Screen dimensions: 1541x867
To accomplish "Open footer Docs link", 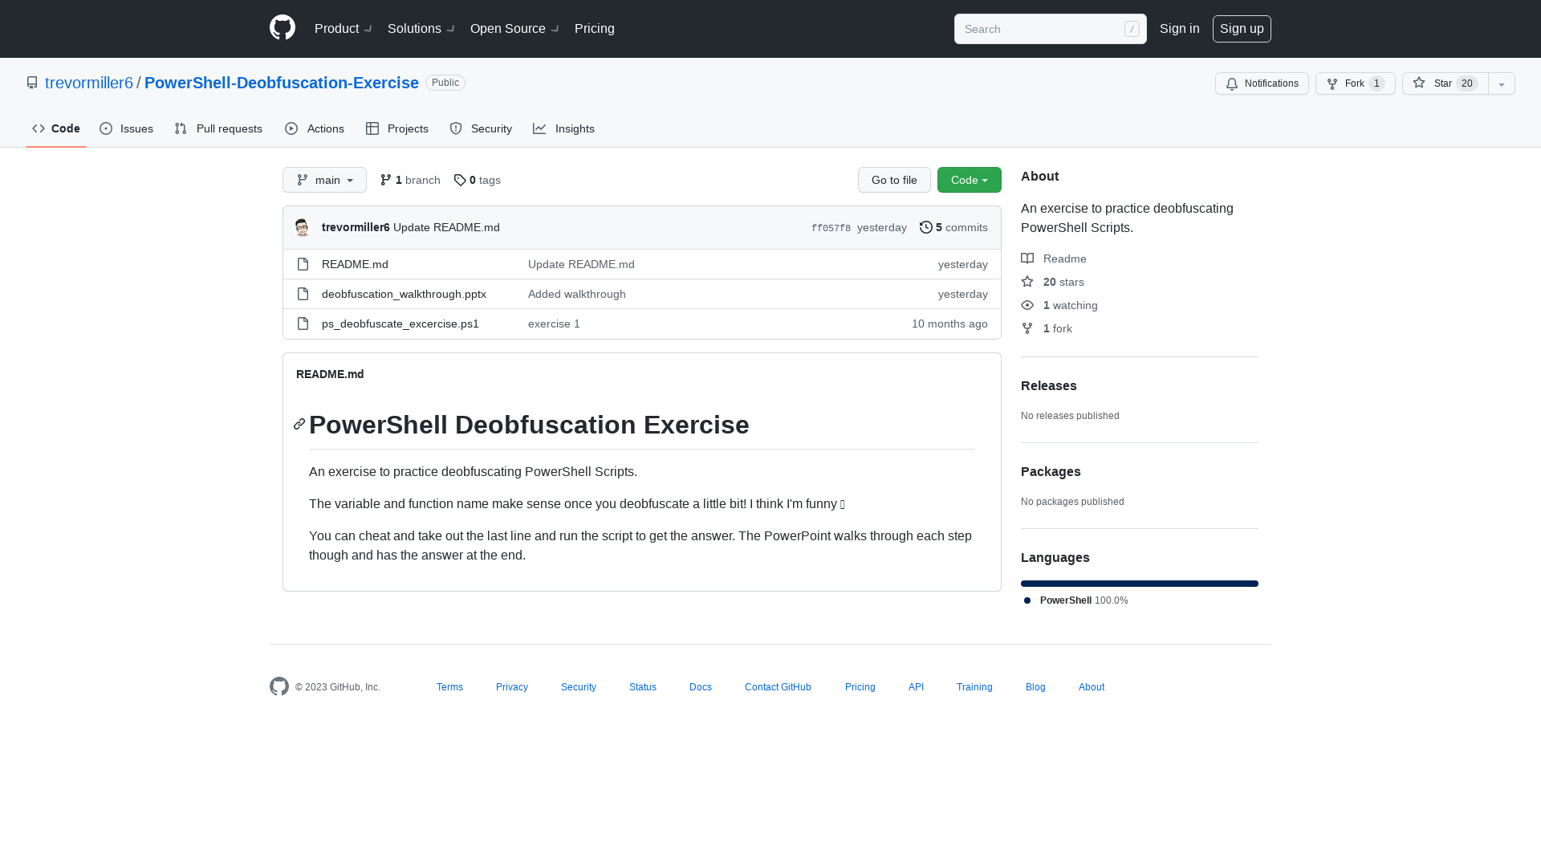I will pos(701,687).
